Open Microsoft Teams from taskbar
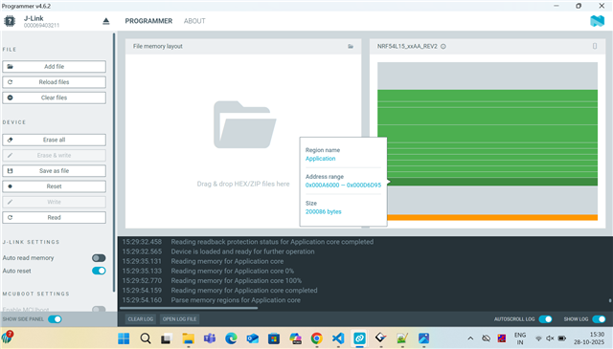Image resolution: width=613 pixels, height=349 pixels. pos(210,338)
